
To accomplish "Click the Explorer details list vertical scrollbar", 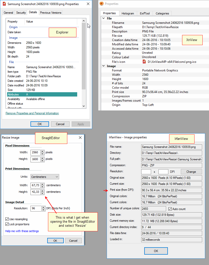I will [84, 56].
